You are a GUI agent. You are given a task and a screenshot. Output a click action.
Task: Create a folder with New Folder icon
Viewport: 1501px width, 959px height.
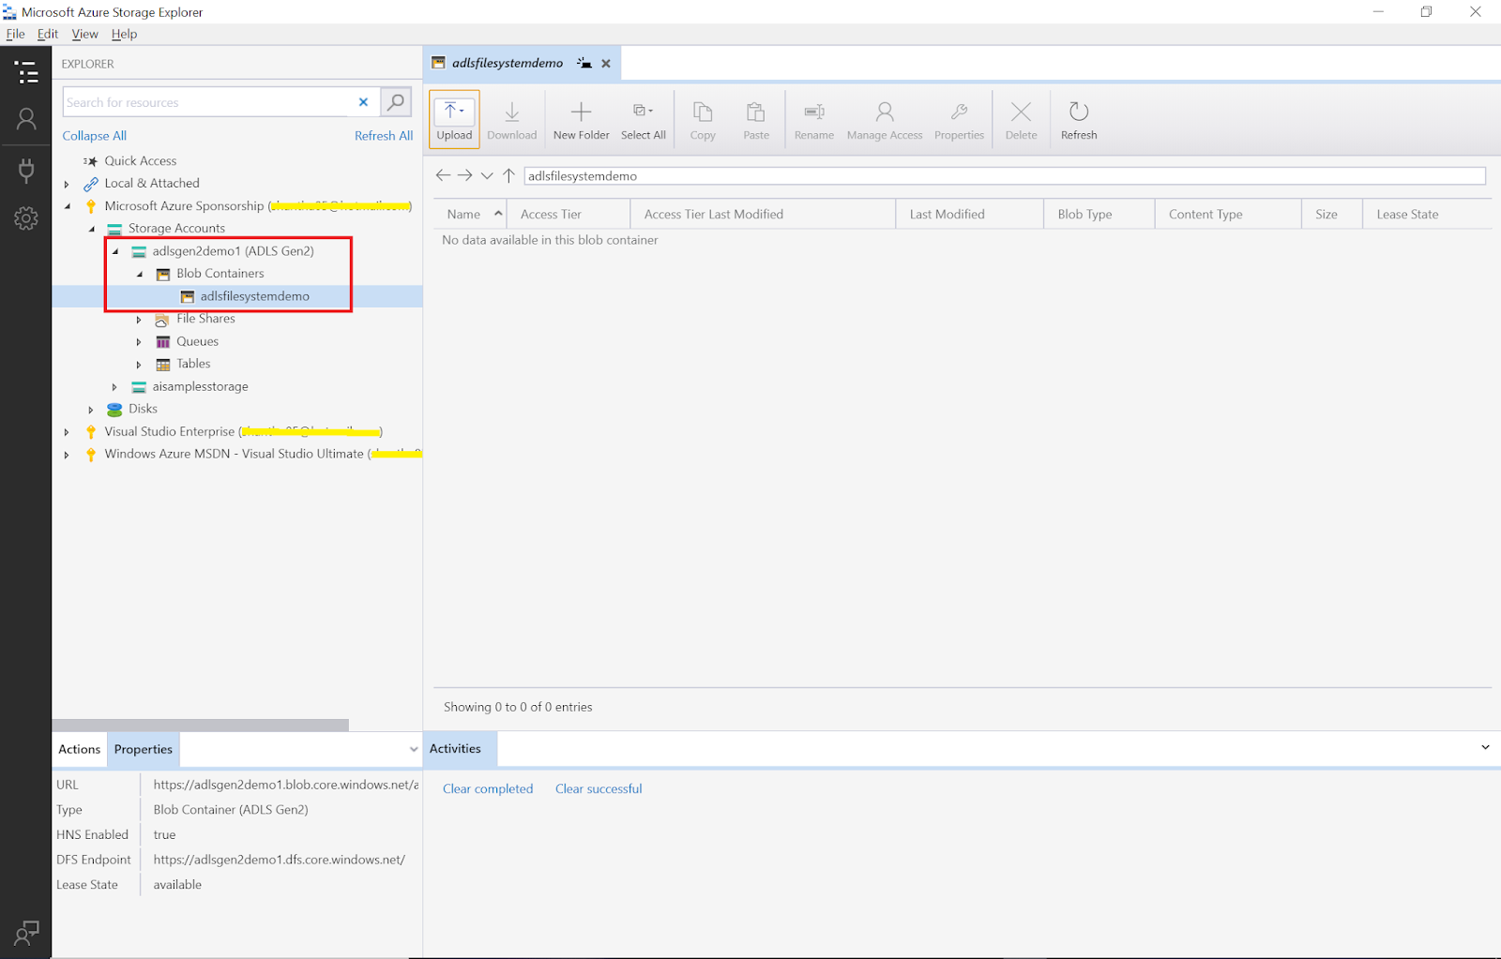(x=581, y=117)
